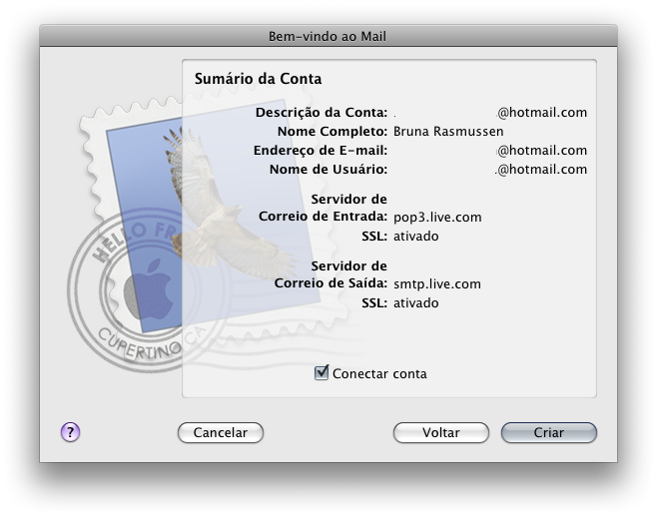Screen dimensions: 657x517
Task: Click the Correio de Saída label
Action: [331, 283]
